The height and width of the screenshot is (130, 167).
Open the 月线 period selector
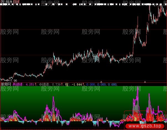16,2
